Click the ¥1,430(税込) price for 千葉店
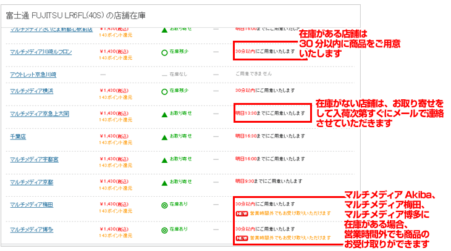The image size is (451, 251). pyautogui.click(x=114, y=136)
